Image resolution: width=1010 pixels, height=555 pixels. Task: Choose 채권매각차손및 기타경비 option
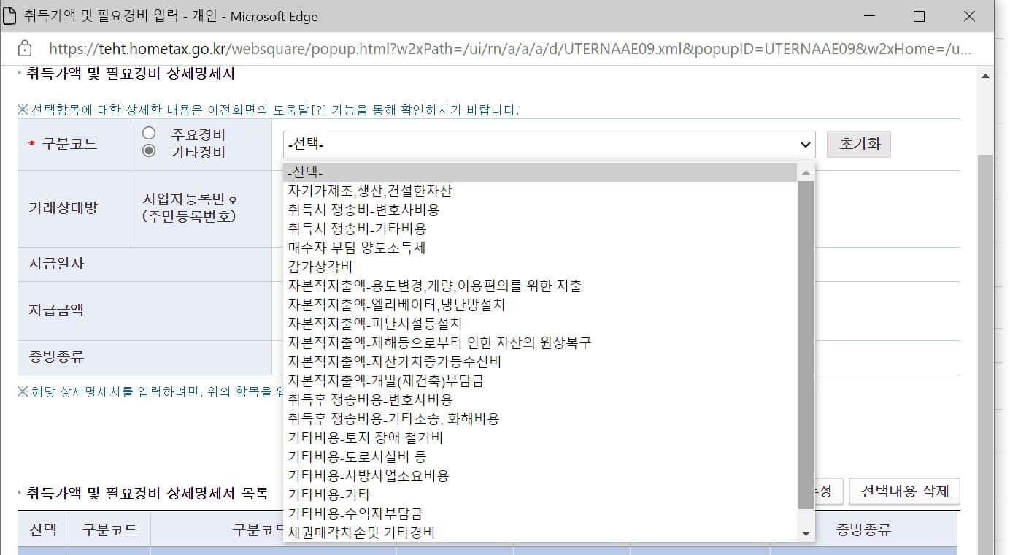point(541,533)
